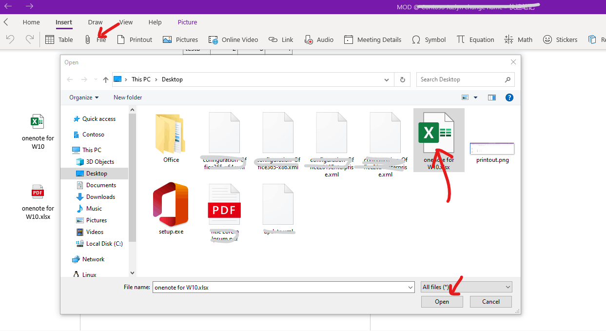Insert a Printout from the ribbon
Viewport: 606px width, 331px height.
(x=135, y=39)
